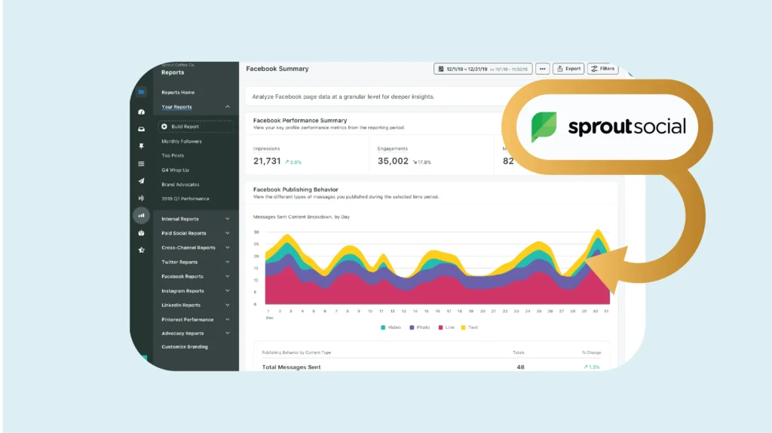Click the pin icon in sidebar
The width and height of the screenshot is (772, 433).
click(x=141, y=146)
